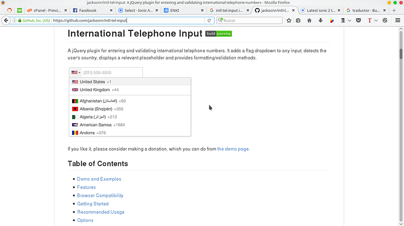Close the Latest ionic 2 tab

coord(339,11)
